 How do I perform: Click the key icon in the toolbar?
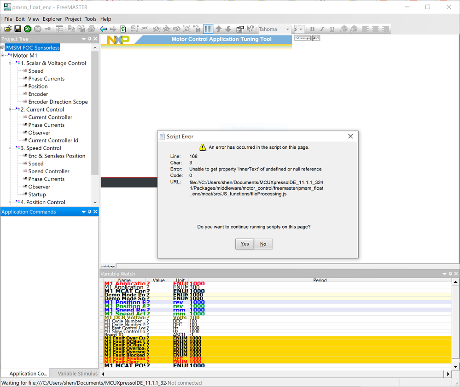(x=47, y=29)
